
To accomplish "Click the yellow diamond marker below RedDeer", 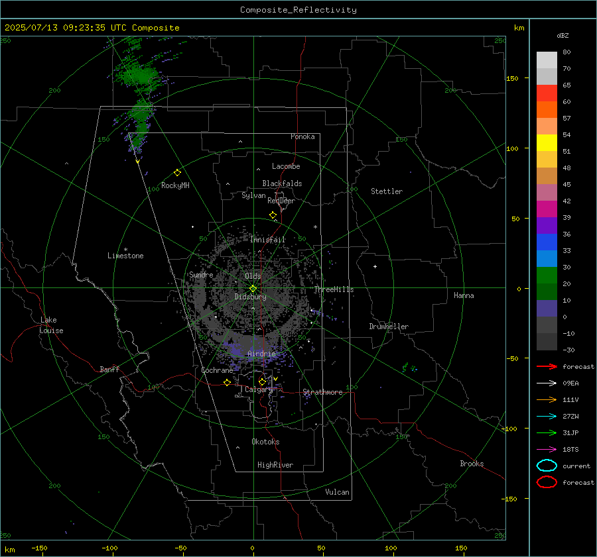I will point(273,215).
